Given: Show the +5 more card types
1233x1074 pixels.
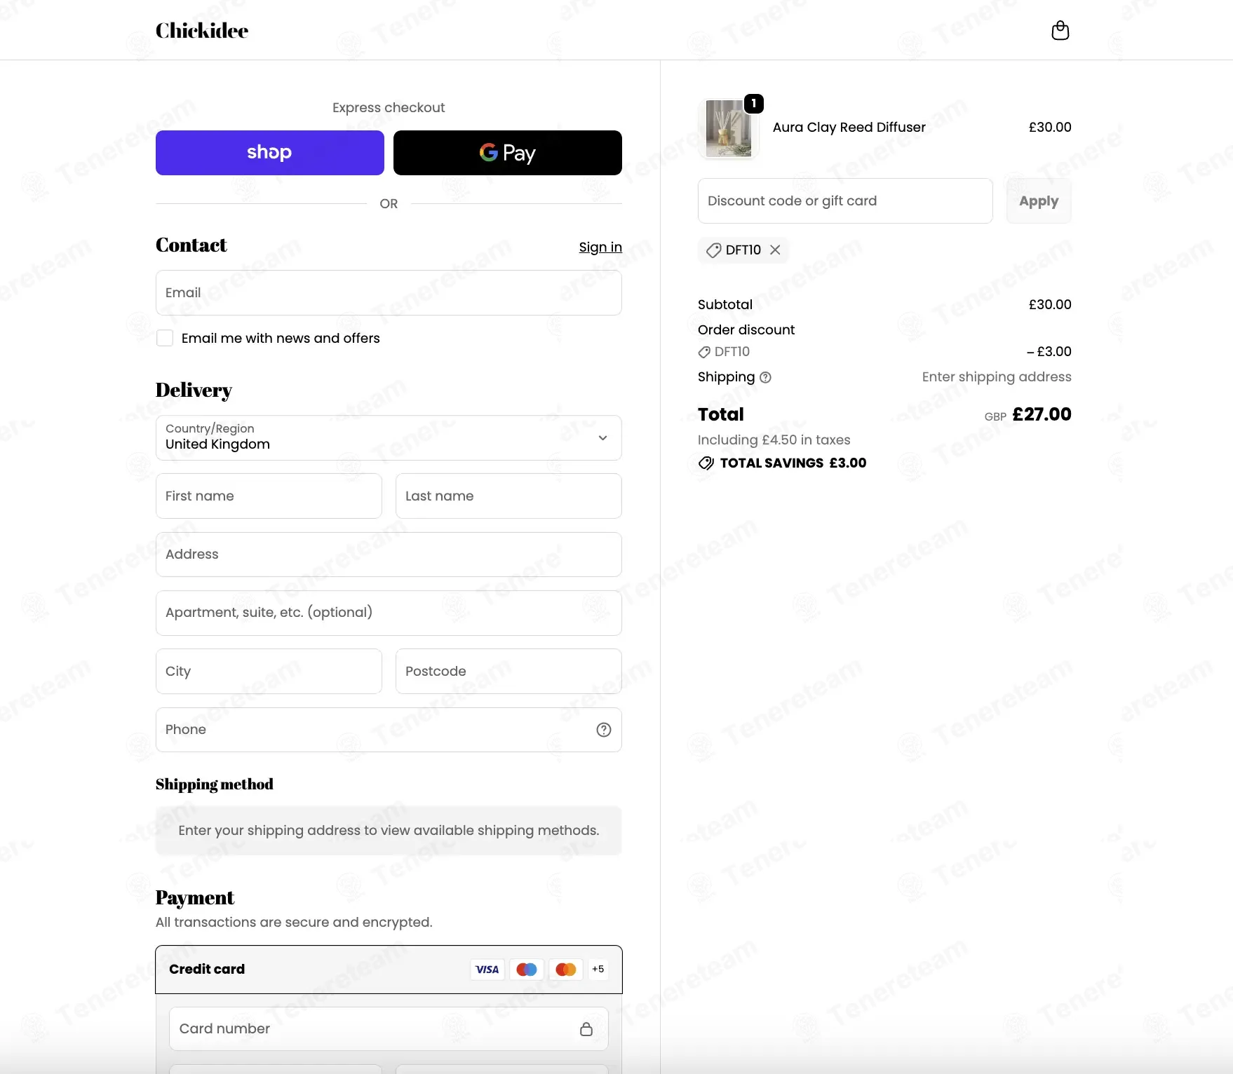Looking at the screenshot, I should point(598,970).
